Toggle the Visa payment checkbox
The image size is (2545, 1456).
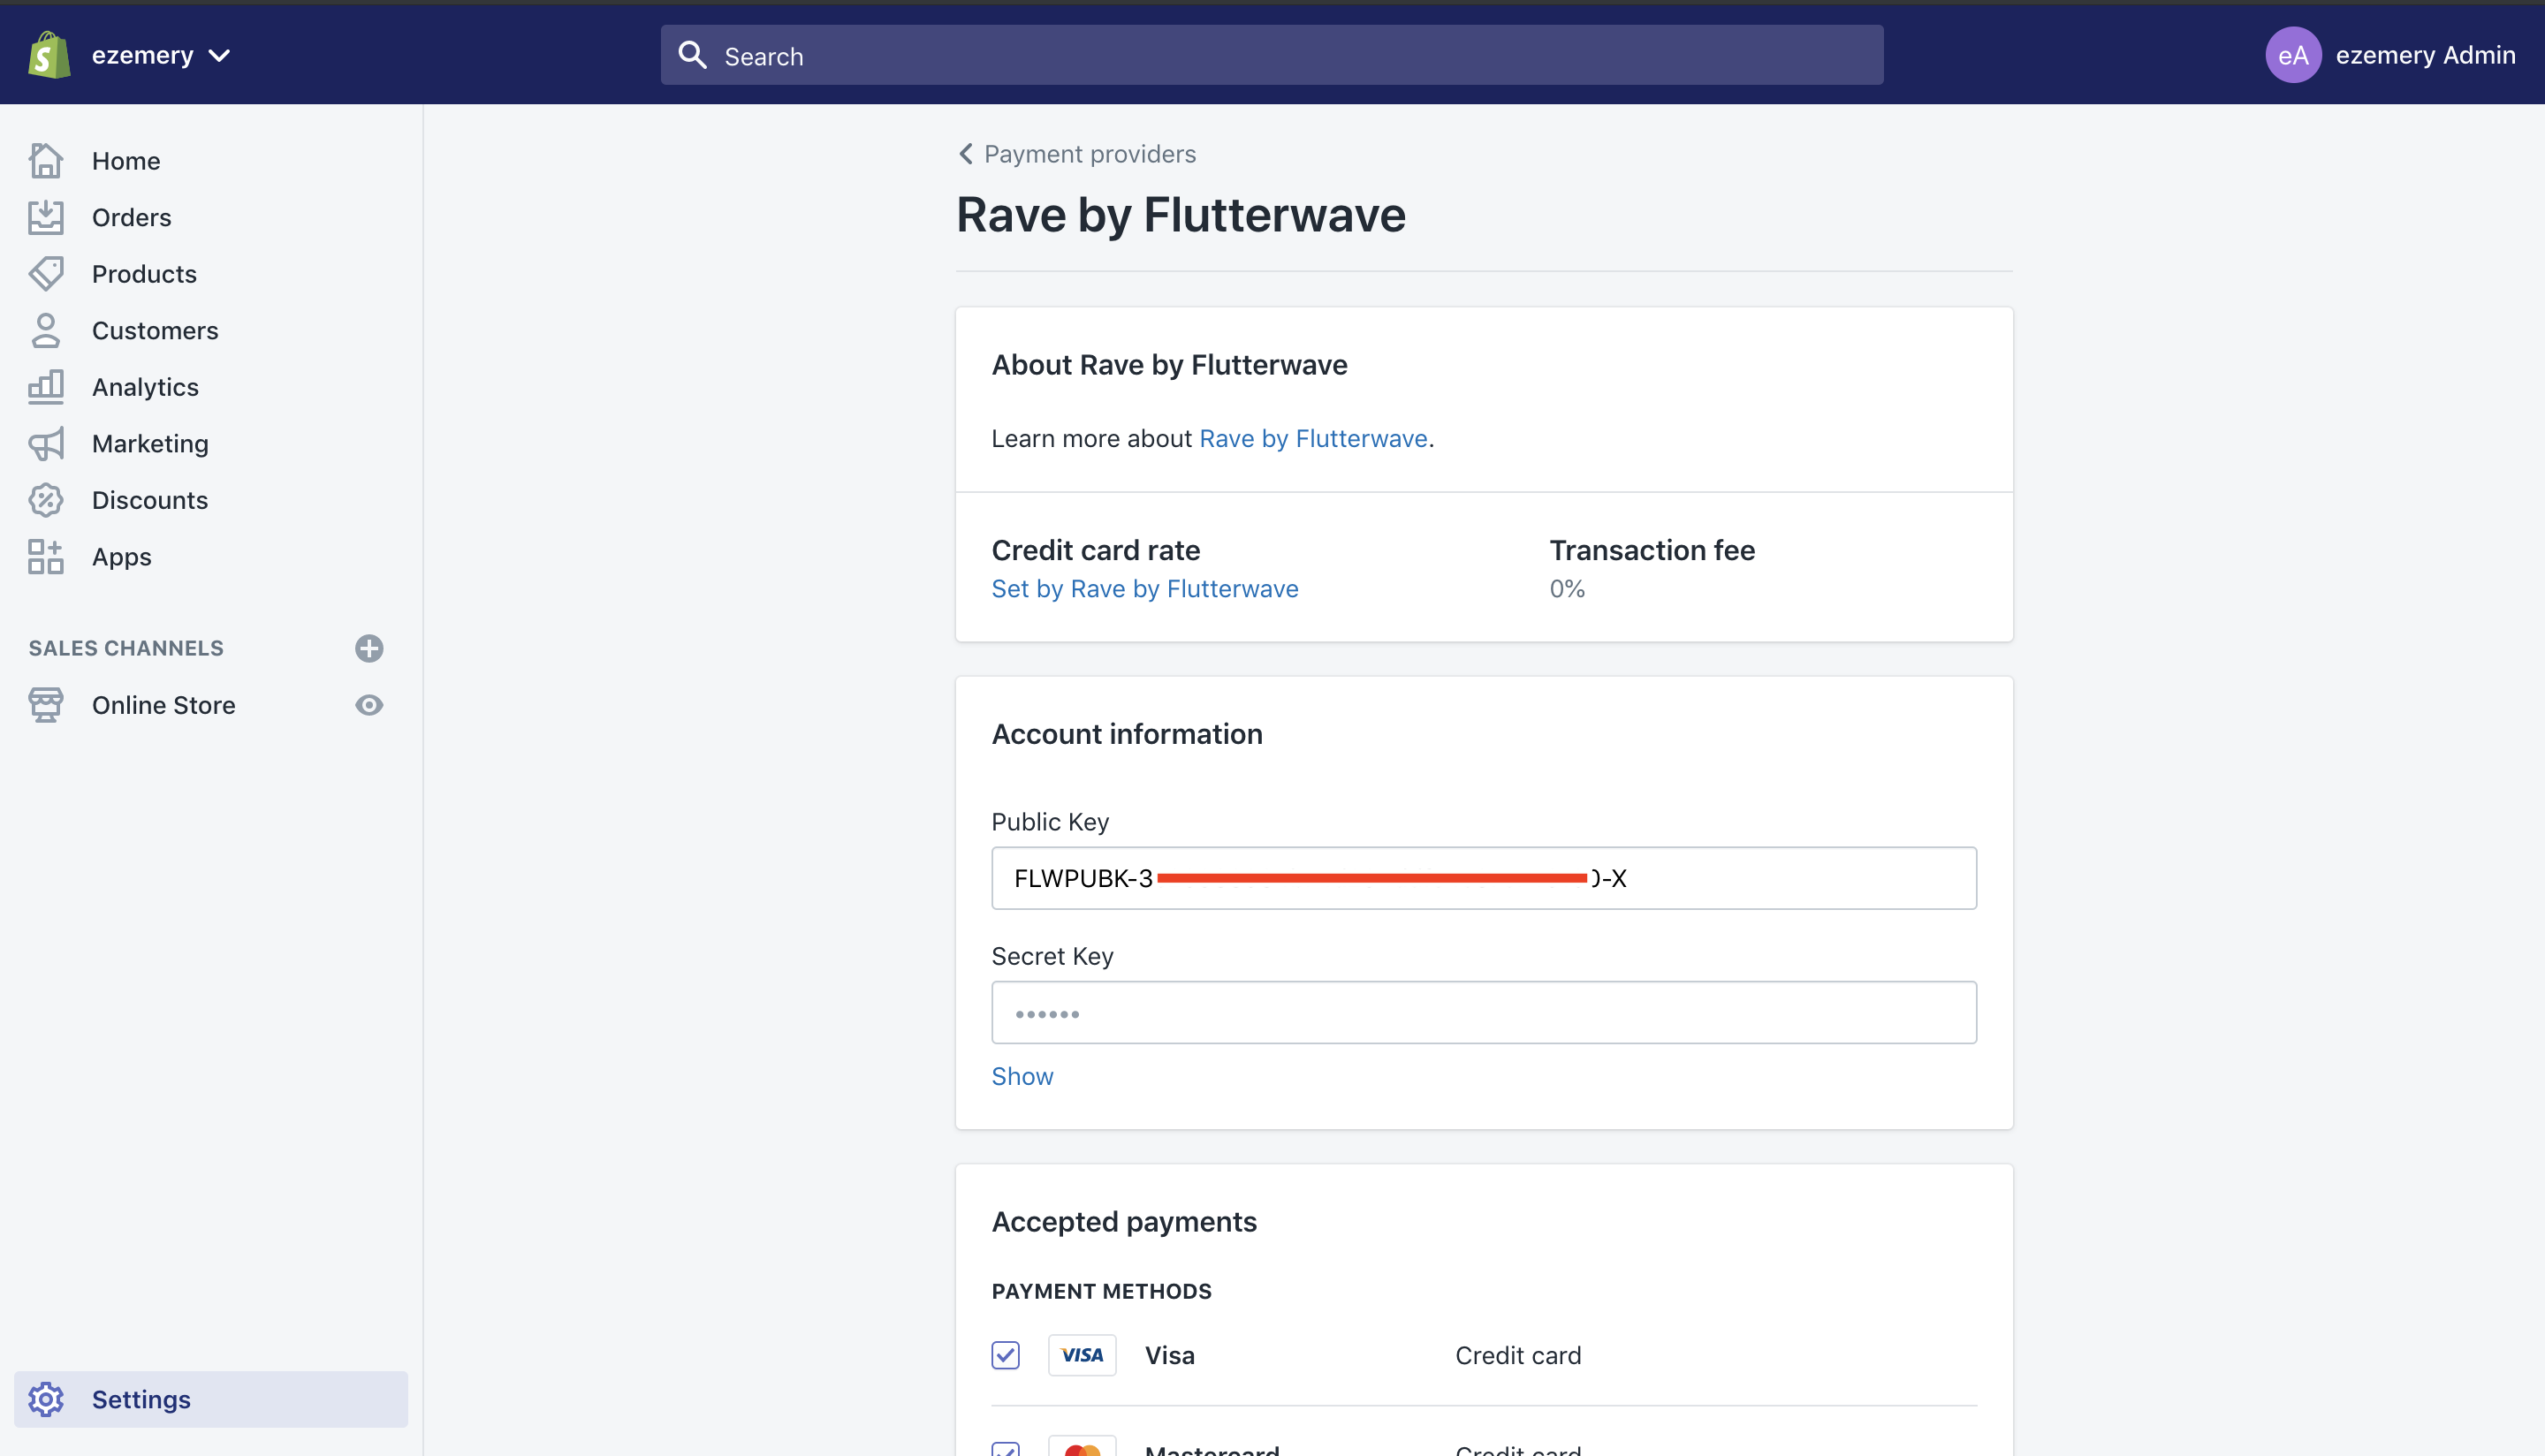point(1005,1355)
